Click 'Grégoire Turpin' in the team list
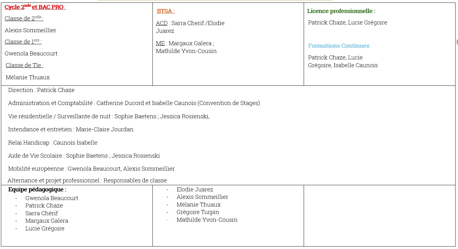The width and height of the screenshot is (458, 249). (198, 212)
